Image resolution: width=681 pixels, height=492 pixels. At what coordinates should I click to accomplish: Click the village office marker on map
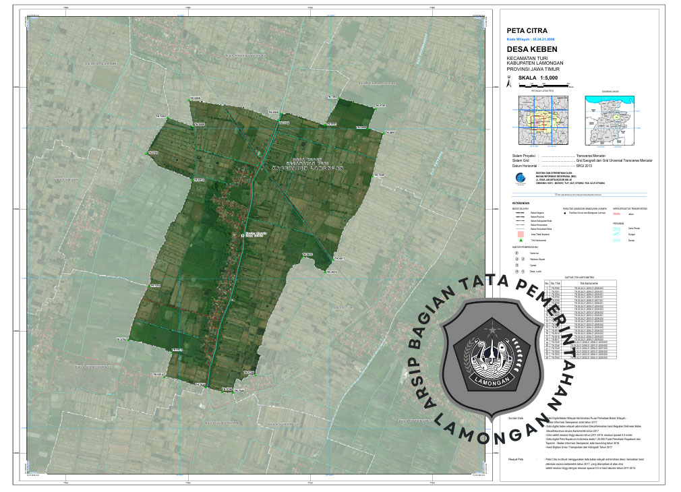243,235
